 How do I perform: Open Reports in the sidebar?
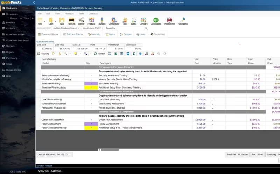click(x=10, y=52)
